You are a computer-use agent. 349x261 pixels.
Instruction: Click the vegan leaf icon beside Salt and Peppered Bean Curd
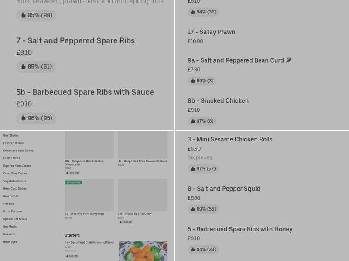coord(288,60)
